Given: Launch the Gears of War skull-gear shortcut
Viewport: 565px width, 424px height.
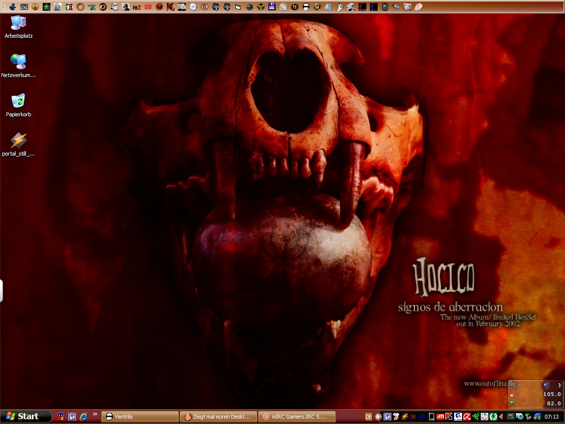Looking at the screenshot, I should tap(159, 7).
